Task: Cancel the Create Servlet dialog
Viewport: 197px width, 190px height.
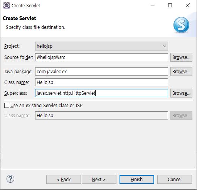Action: click(175, 179)
